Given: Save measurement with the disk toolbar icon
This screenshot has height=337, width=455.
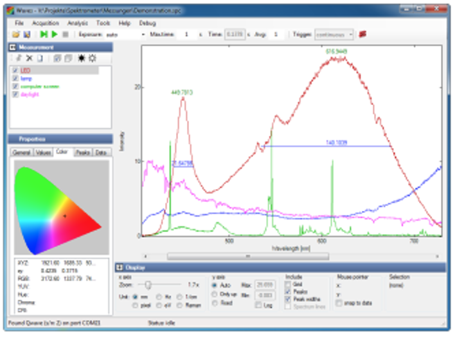Looking at the screenshot, I should [x=27, y=35].
